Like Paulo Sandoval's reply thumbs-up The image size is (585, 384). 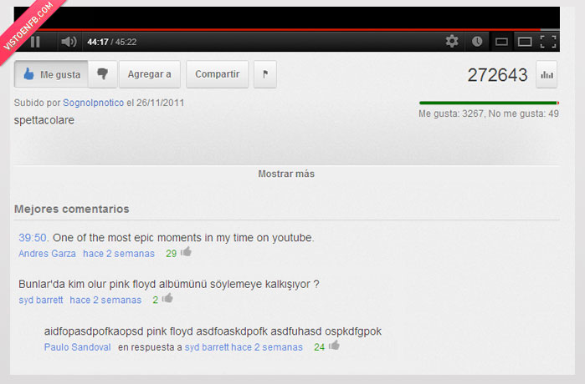click(x=334, y=346)
